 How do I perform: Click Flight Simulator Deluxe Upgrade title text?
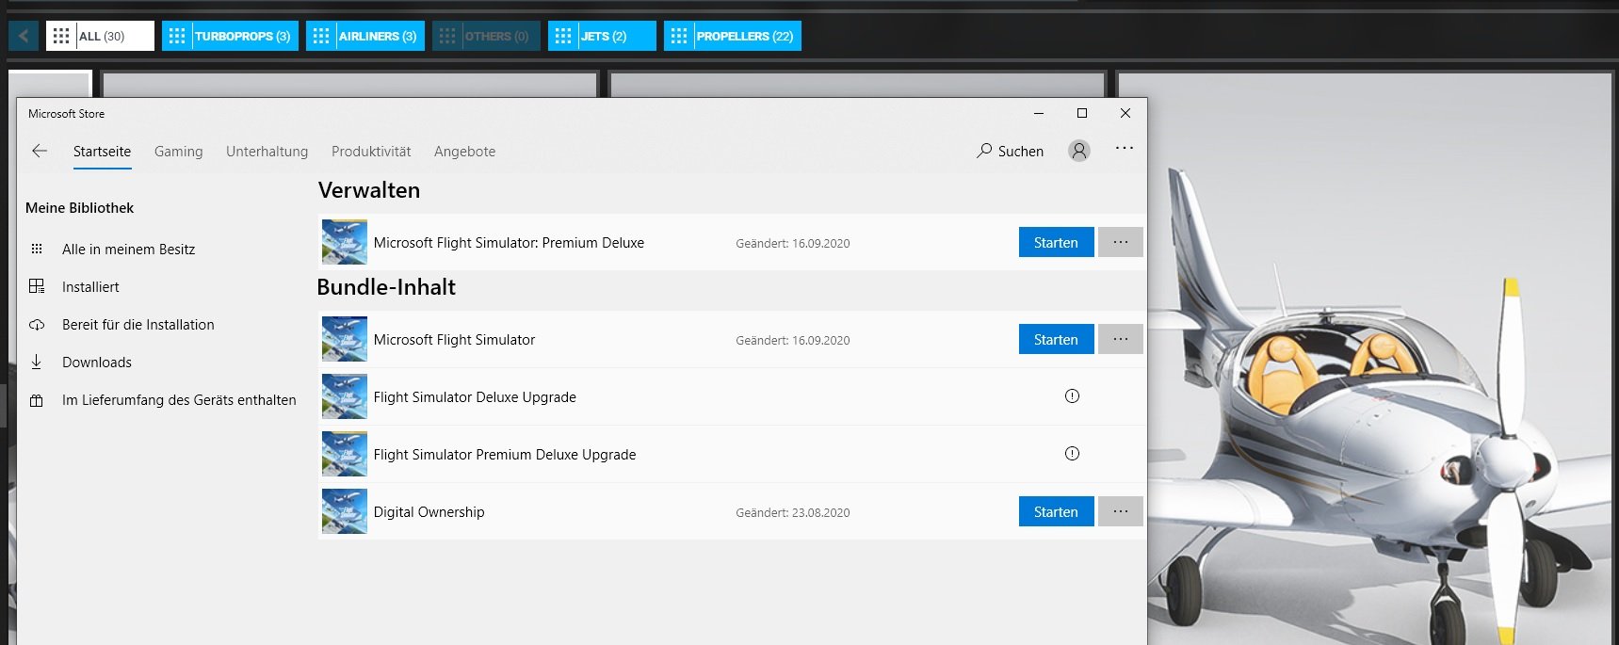pos(475,397)
